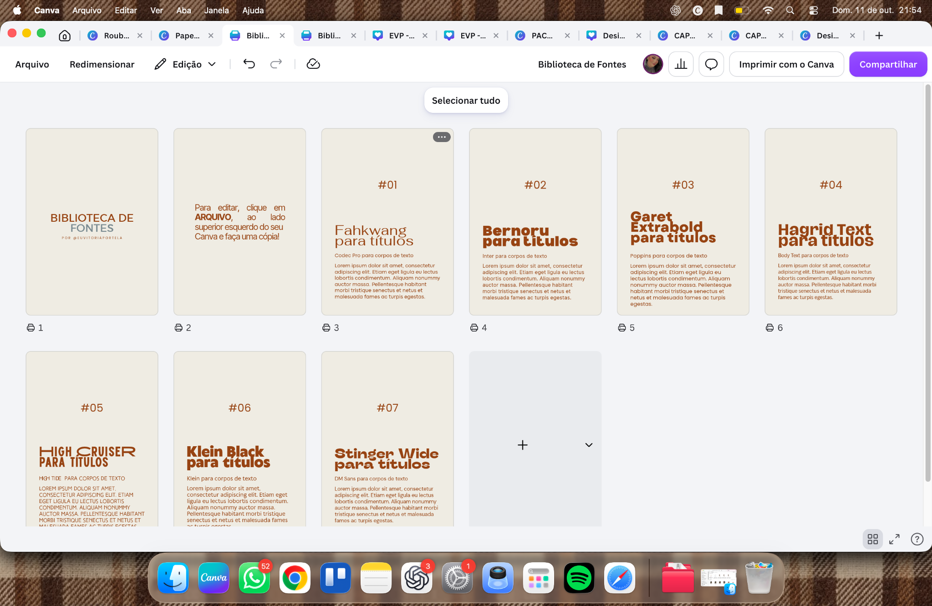Open the comments speech bubble
The width and height of the screenshot is (932, 606).
(711, 64)
